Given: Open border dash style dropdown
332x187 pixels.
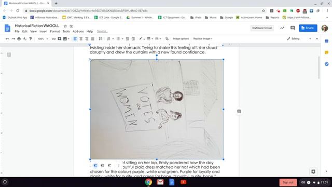Looking at the screenshot, I should coord(158,39).
